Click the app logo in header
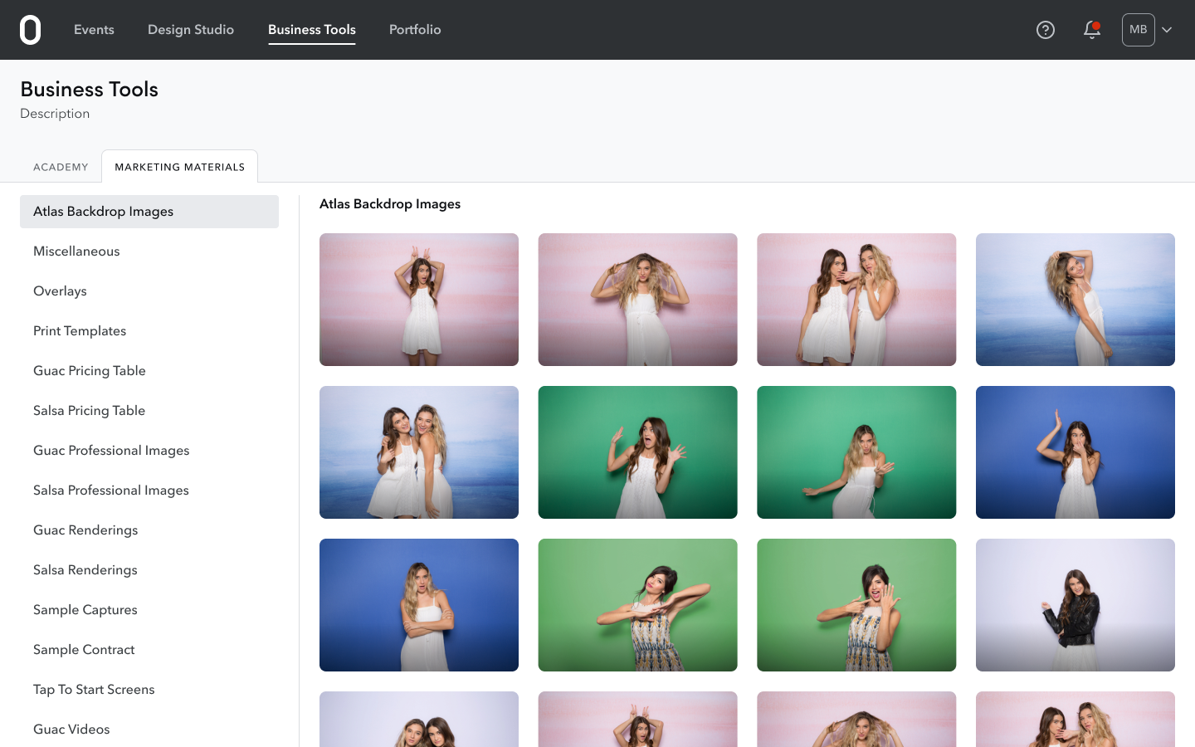 click(30, 30)
